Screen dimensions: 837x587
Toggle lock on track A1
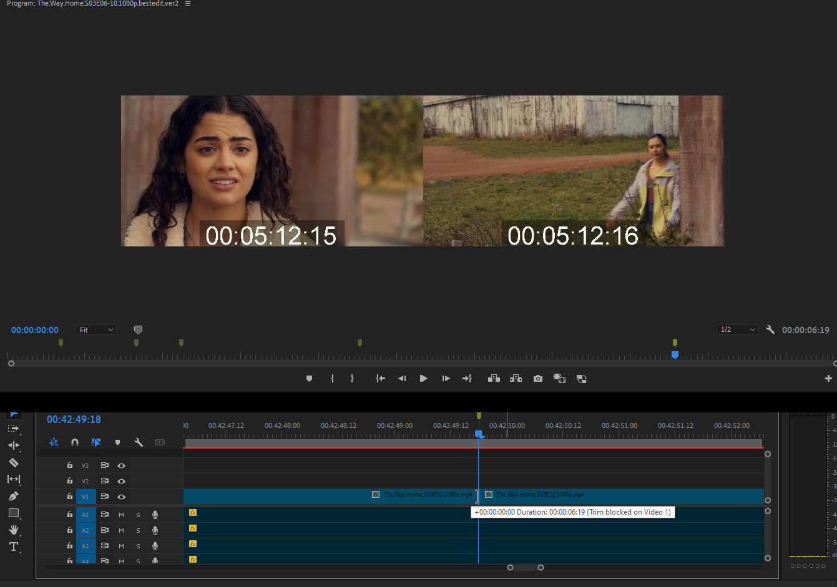click(x=70, y=515)
